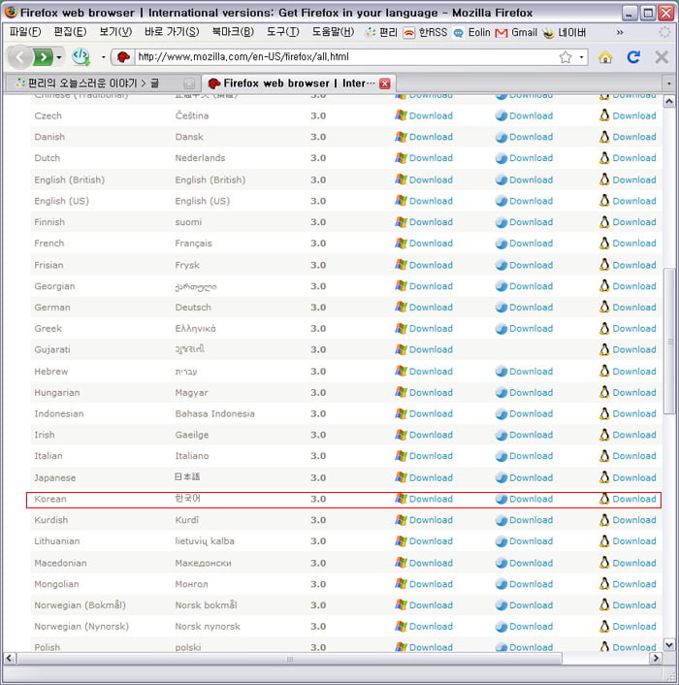The width and height of the screenshot is (679, 685).
Task: Click the vertical scrollbar up arrow
Action: [x=669, y=102]
